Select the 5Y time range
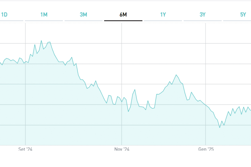The width and height of the screenshot is (251, 167). [243, 15]
